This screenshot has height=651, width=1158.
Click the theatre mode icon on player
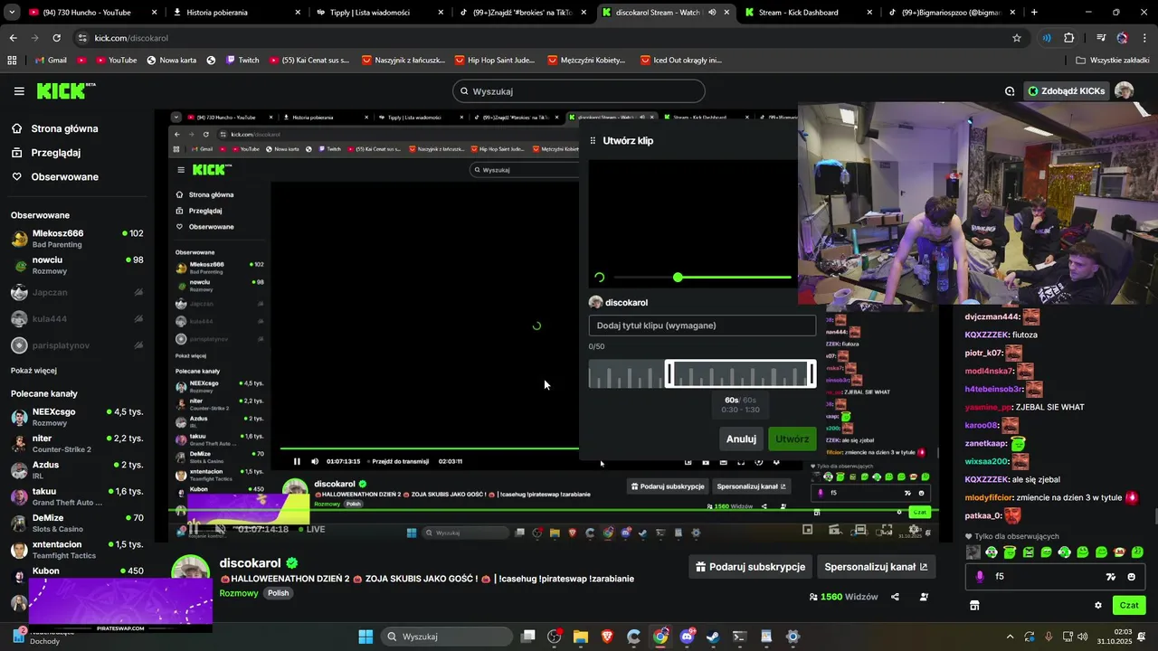859,528
